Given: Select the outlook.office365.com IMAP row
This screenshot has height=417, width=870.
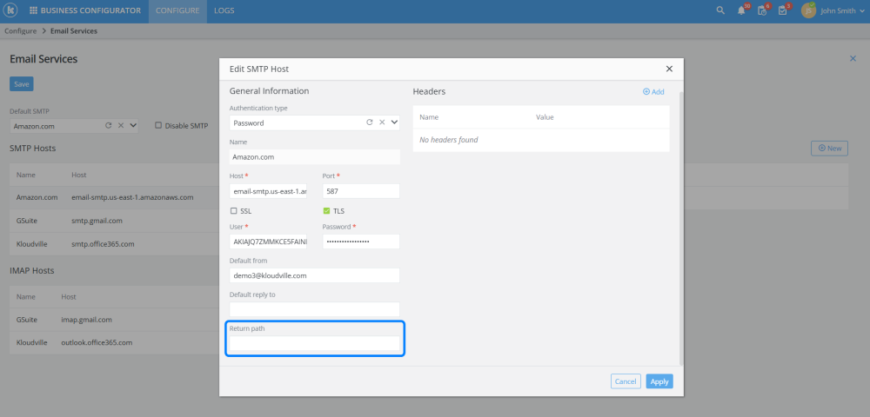Looking at the screenshot, I should (114, 343).
